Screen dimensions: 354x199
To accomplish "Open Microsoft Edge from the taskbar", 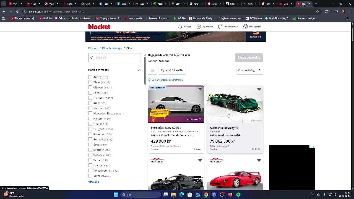I will pyautogui.click(x=181, y=195).
